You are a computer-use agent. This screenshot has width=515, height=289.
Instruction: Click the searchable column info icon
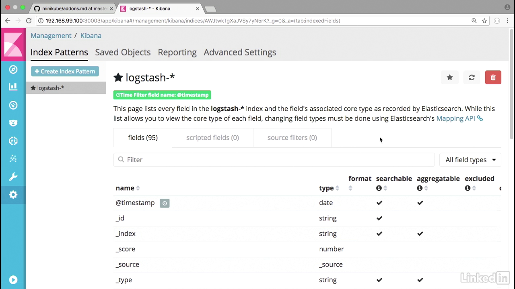(379, 188)
